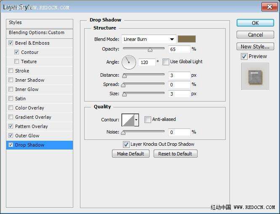Screen dimensions: 280x214
Task: Toggle the Preview checkbox
Action: tap(244, 56)
